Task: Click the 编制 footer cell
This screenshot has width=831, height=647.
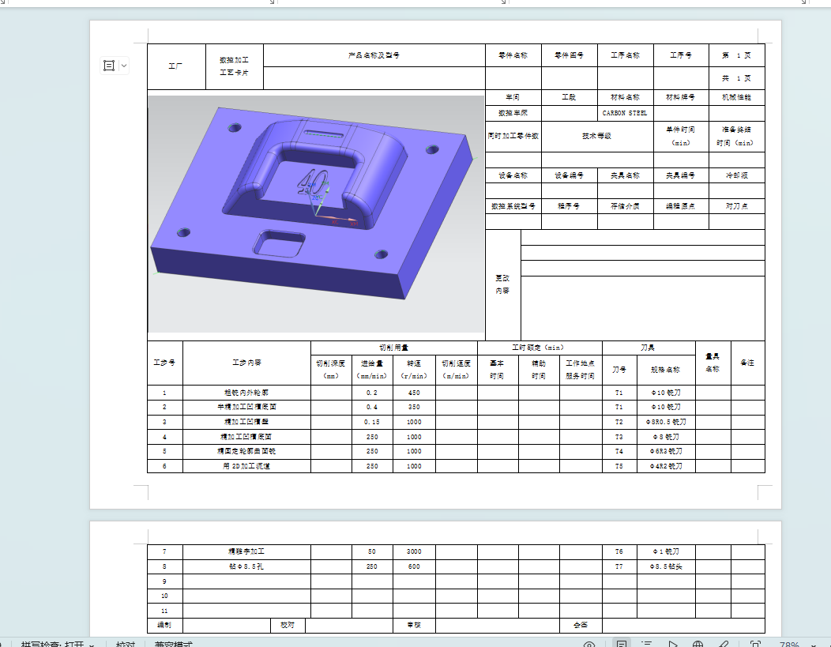Action: click(x=165, y=625)
